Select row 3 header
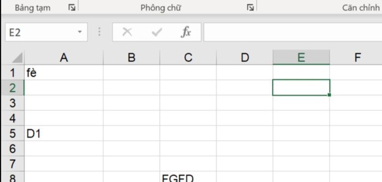Screen dimensions: 382x182 tap(12, 103)
